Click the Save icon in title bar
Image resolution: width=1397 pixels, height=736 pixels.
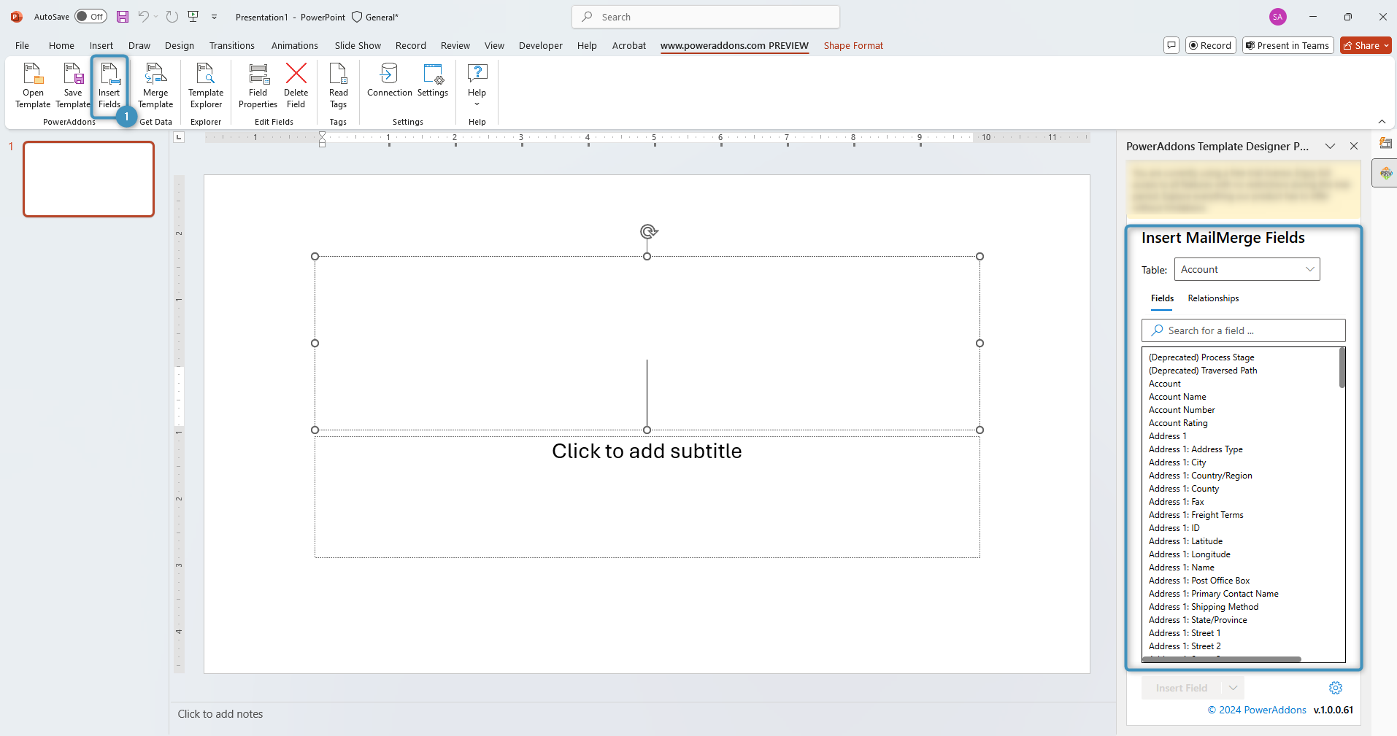(123, 17)
